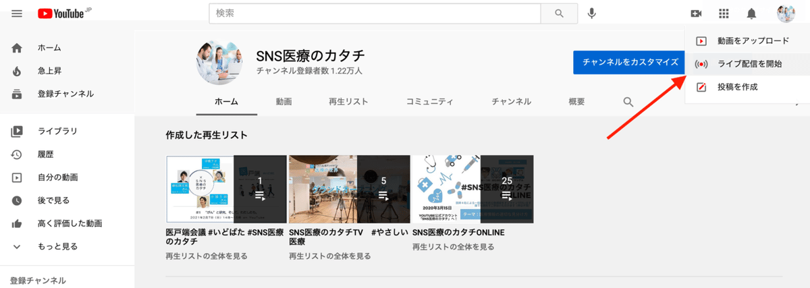Select 動画をアップロード menu item
Image resolution: width=810 pixels, height=288 pixels.
[747, 41]
